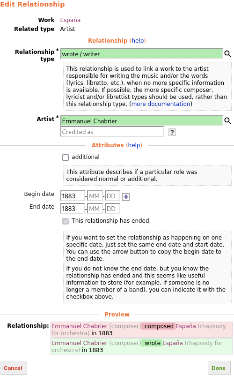Open Relationship help link
Image resolution: width=234 pixels, height=376 pixels.
point(138,40)
